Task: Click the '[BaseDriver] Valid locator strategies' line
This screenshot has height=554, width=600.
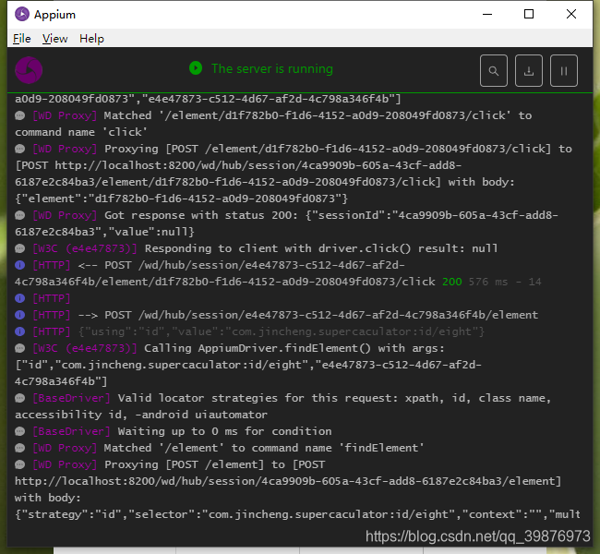Action: pyautogui.click(x=282, y=406)
